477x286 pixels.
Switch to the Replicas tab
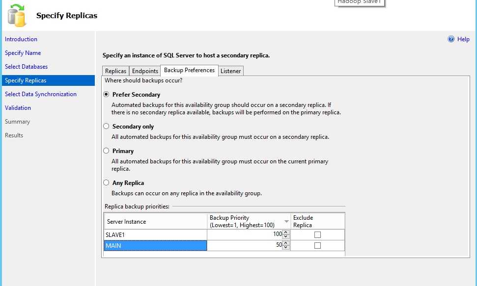[x=115, y=71]
